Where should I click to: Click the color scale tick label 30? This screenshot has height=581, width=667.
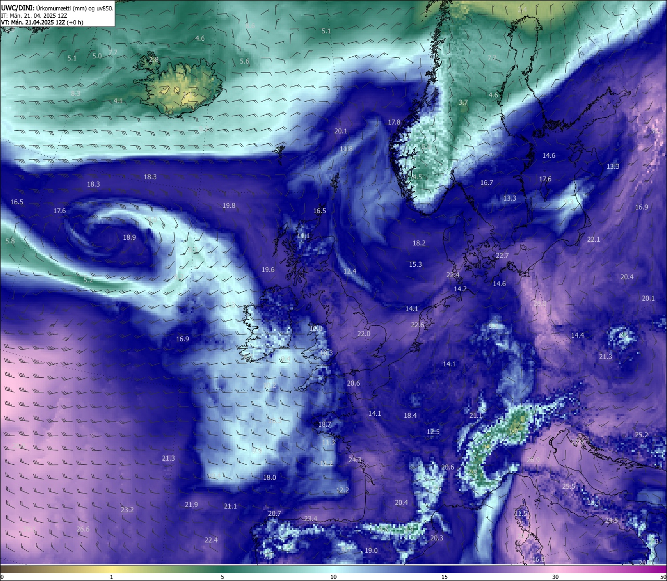tap(555, 577)
